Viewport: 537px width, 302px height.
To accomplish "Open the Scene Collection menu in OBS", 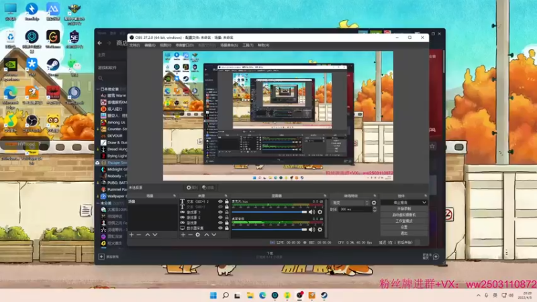I will tap(229, 45).
